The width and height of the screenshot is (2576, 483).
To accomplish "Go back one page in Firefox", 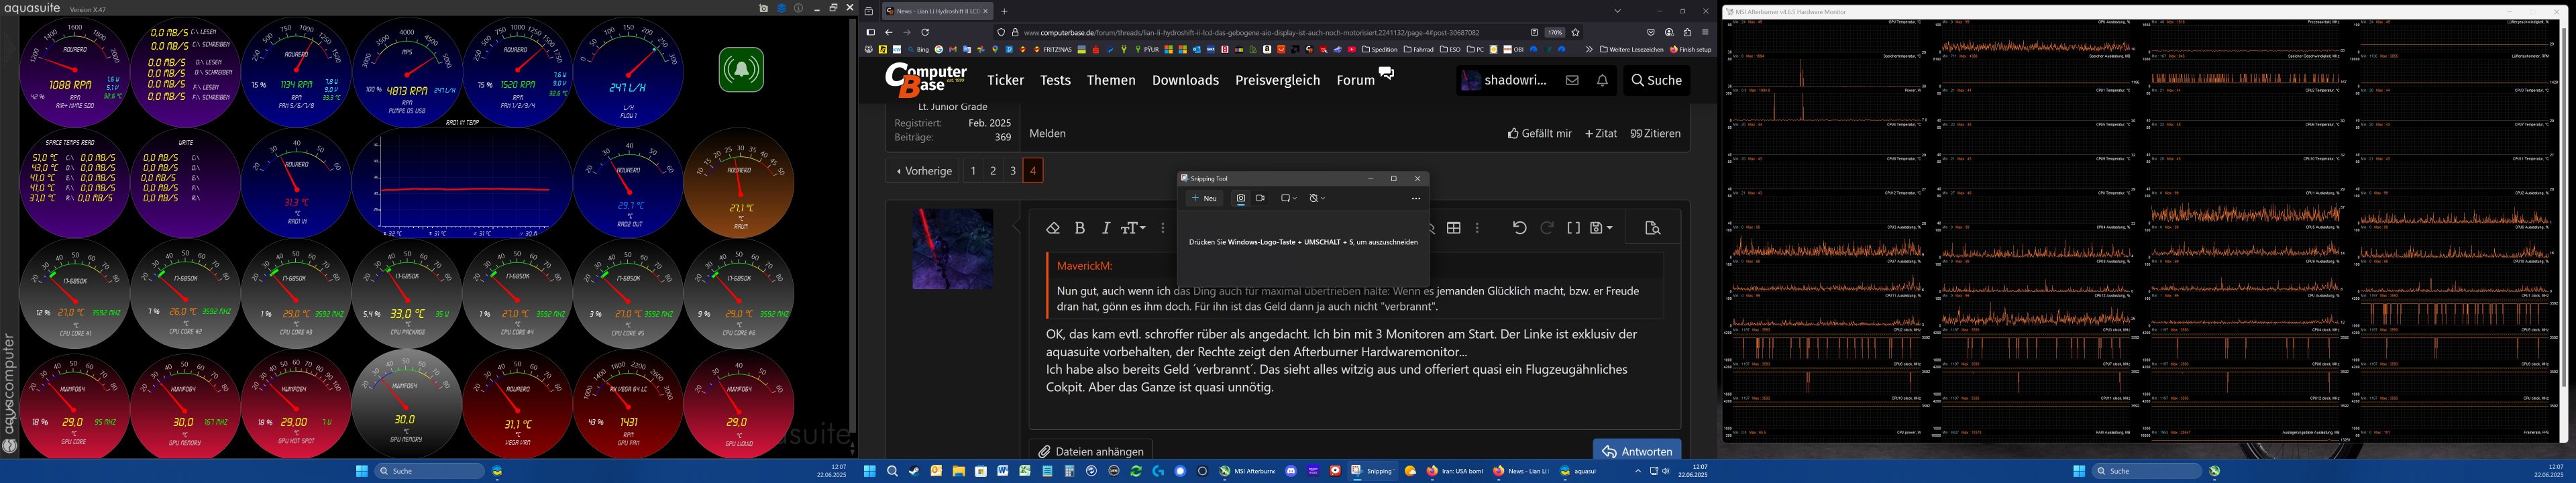I will [x=888, y=32].
